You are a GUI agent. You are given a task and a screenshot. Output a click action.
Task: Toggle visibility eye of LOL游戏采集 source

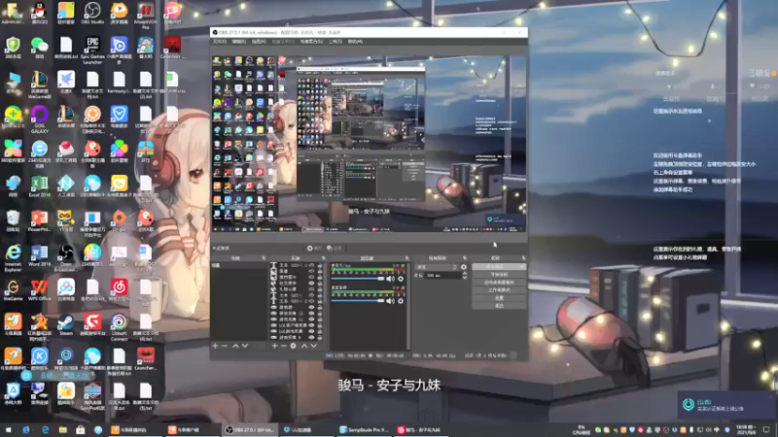[x=311, y=331]
